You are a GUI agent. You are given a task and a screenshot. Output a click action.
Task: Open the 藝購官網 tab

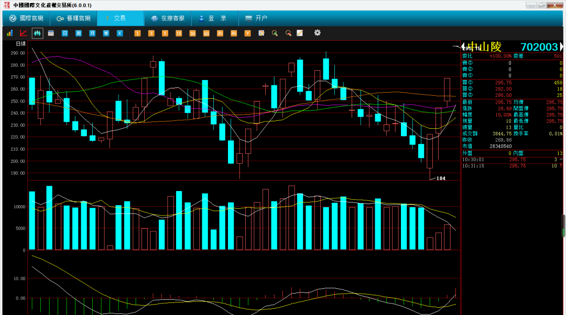[x=74, y=18]
